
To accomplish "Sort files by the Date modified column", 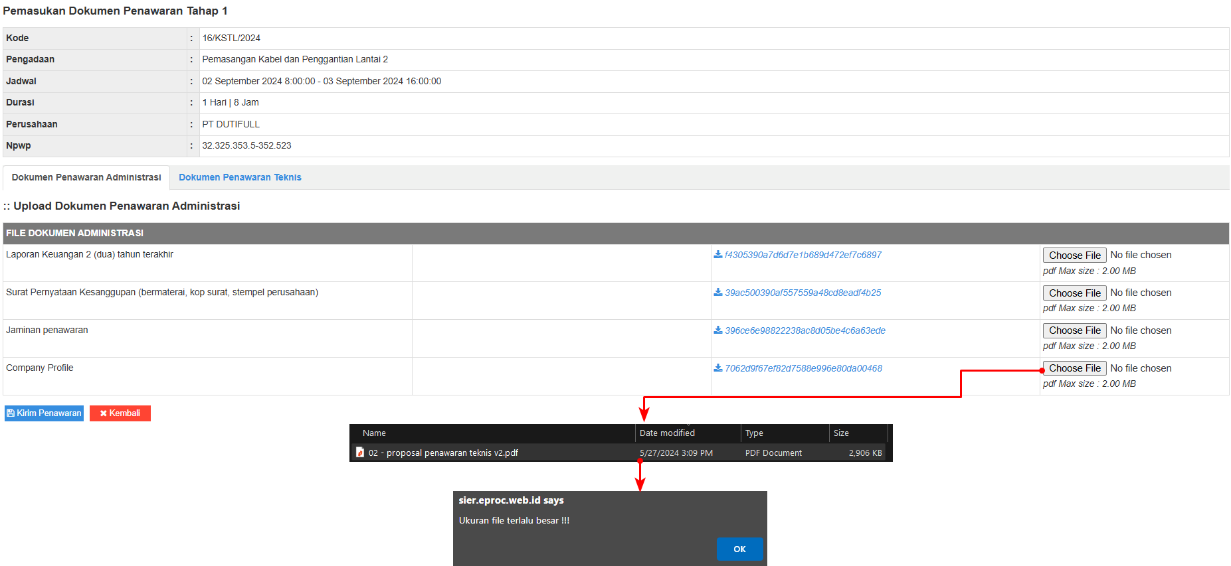I will click(667, 433).
